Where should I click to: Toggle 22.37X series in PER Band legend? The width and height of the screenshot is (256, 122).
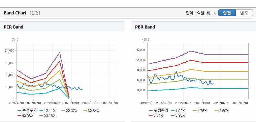[69, 111]
